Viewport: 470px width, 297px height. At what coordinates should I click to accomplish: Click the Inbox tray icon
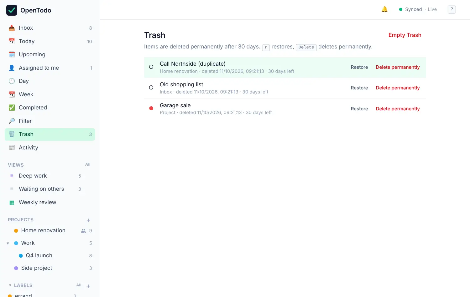coord(12,28)
